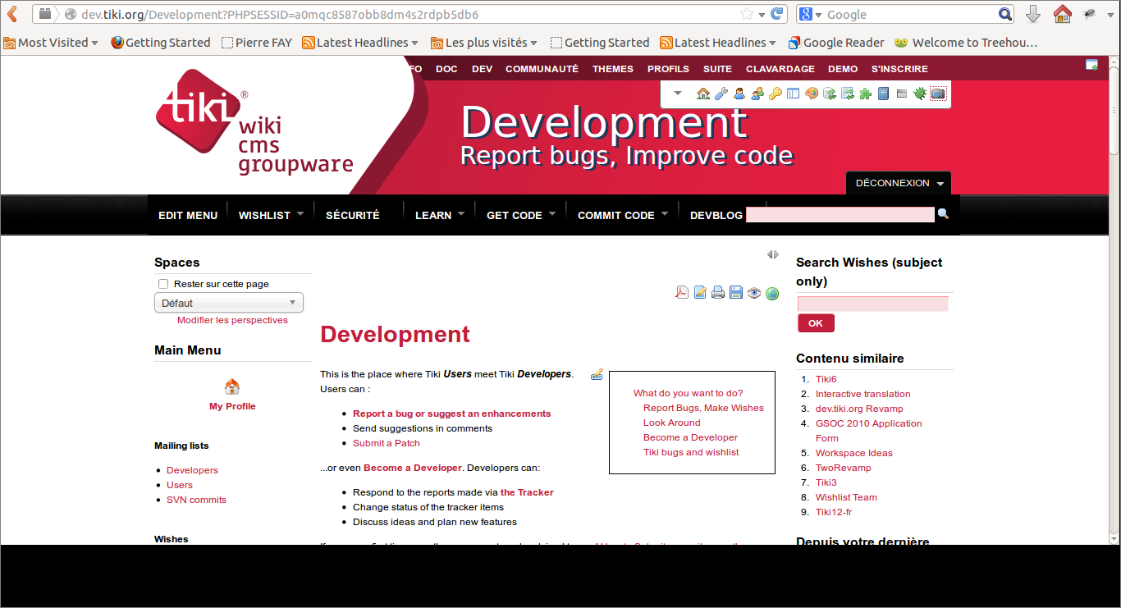Click the Firefox back arrow
Viewport: 1121px width, 608px height.
pos(13,14)
